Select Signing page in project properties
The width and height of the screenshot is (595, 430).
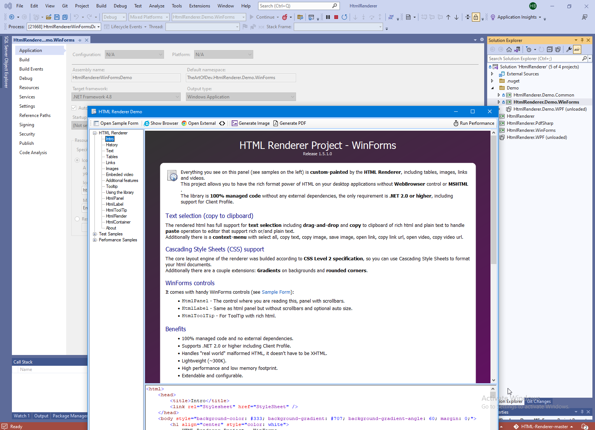[x=27, y=125]
